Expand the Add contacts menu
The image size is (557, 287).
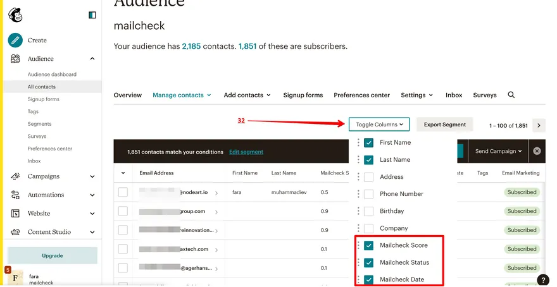click(247, 95)
